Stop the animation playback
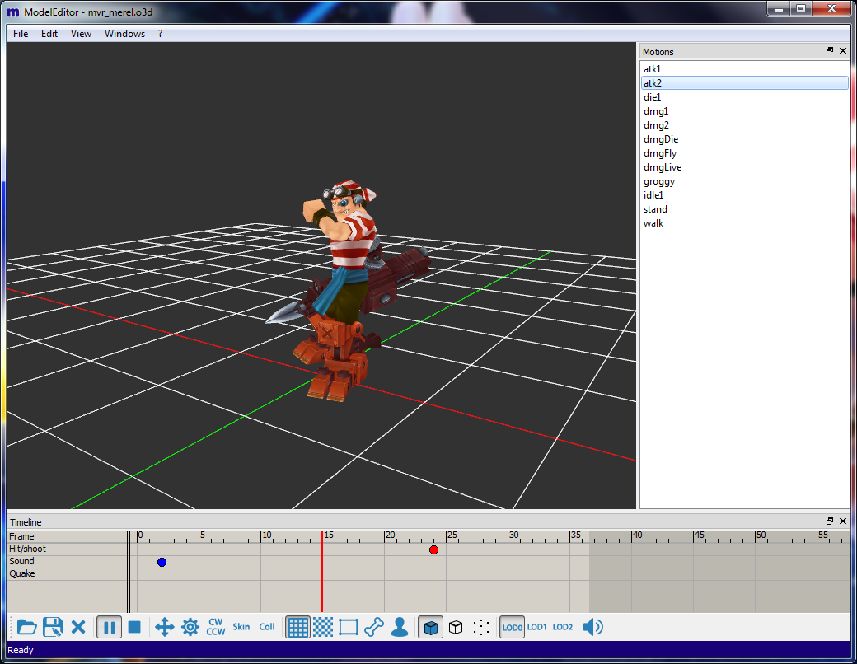Viewport: 857px width, 664px height. [x=134, y=627]
